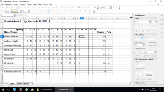Toggle Gitternetzlinien anzeigen checkbox

click(x=135, y=79)
